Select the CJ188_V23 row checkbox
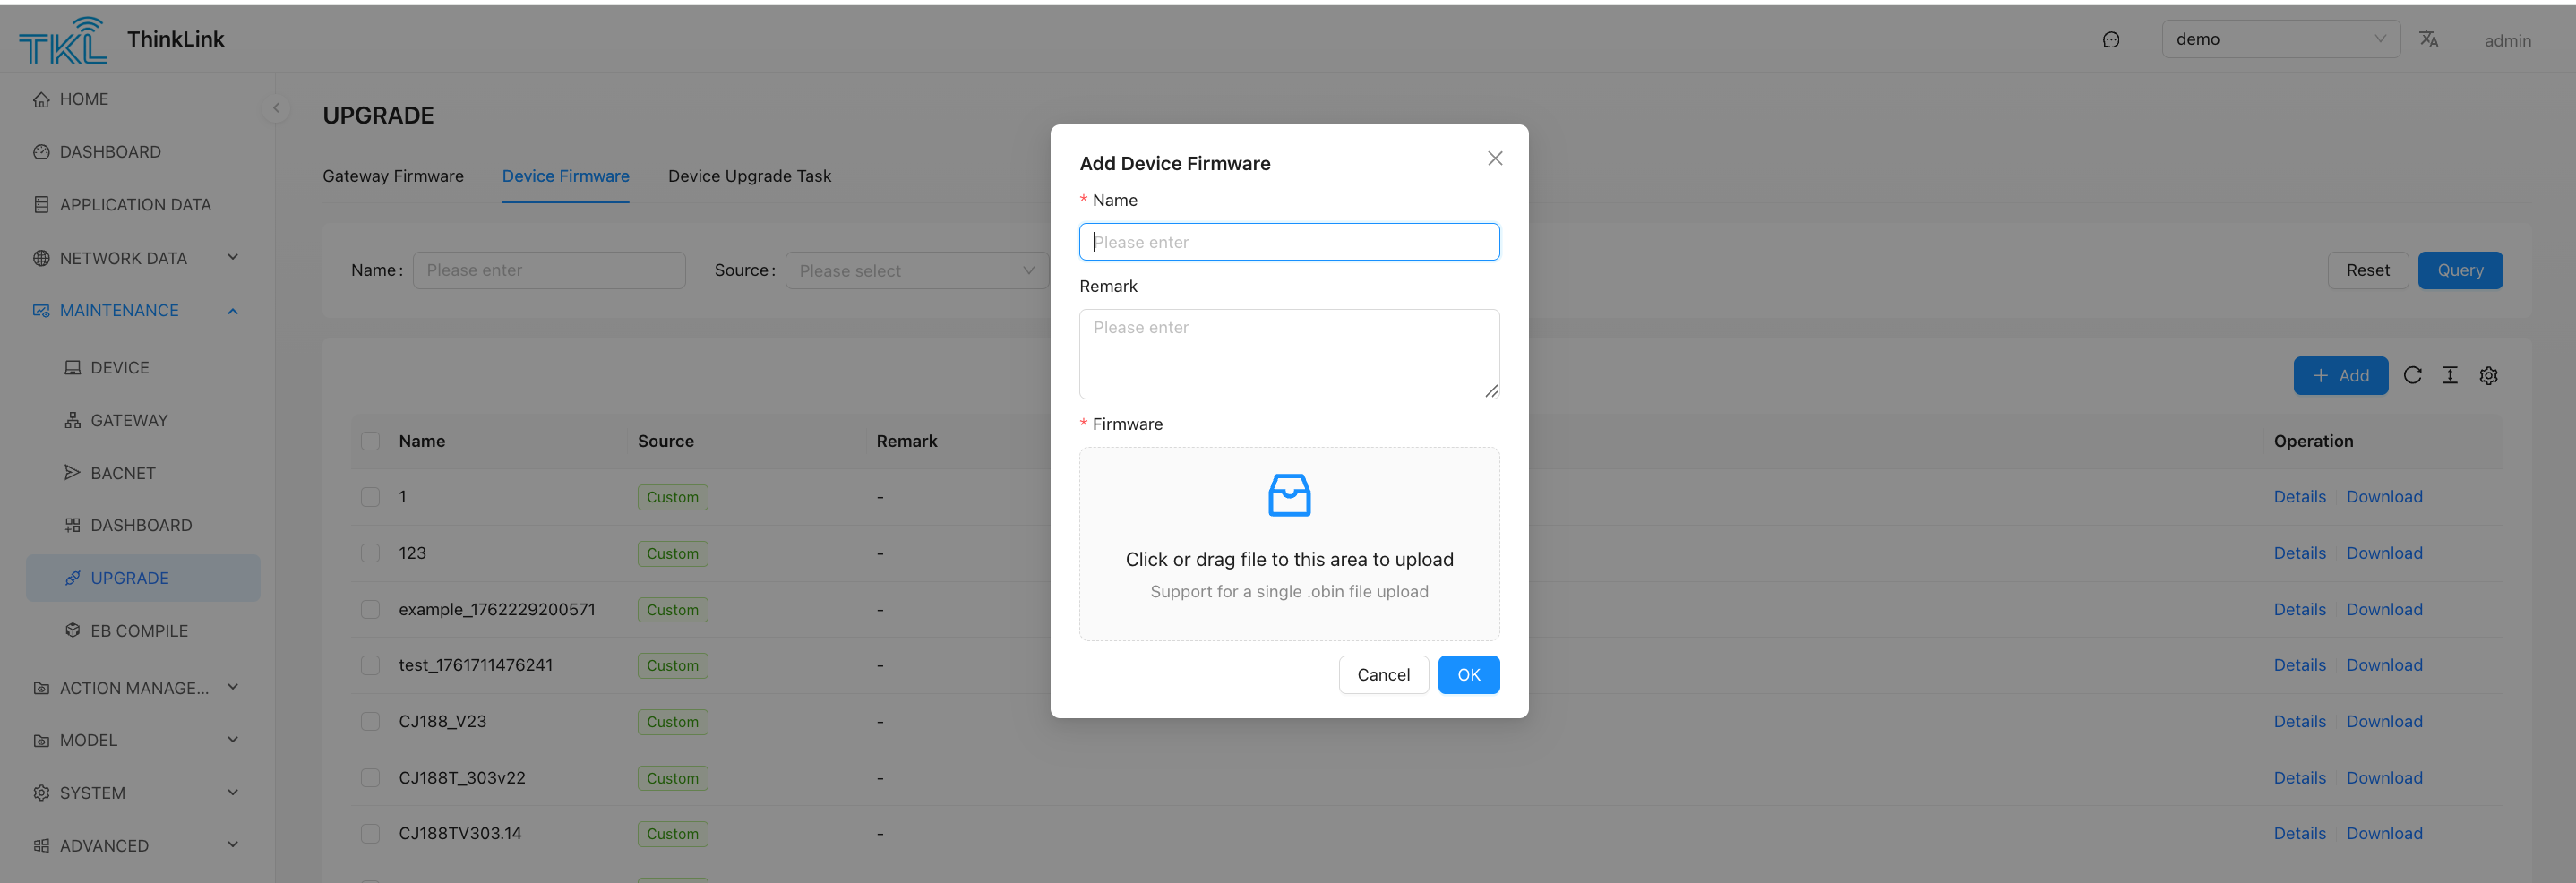 click(x=370, y=721)
